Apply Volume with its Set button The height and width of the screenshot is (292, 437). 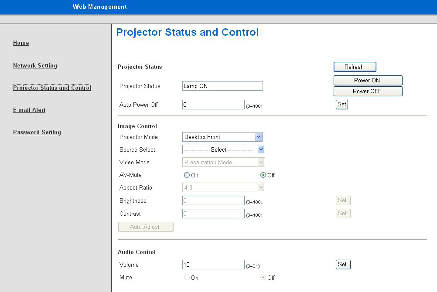click(343, 265)
